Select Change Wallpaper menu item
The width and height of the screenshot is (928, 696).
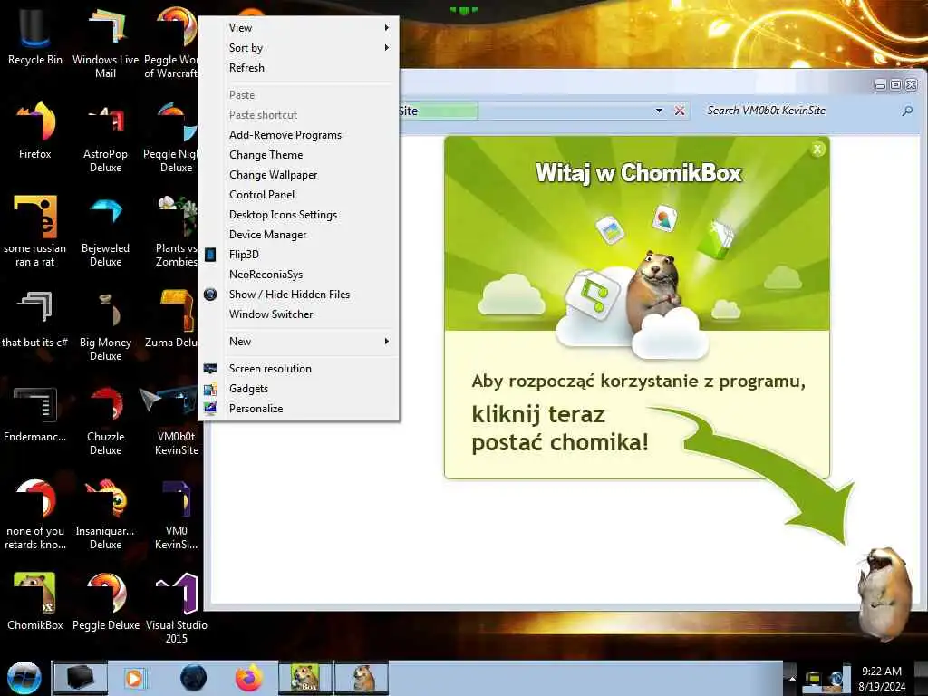(299, 175)
